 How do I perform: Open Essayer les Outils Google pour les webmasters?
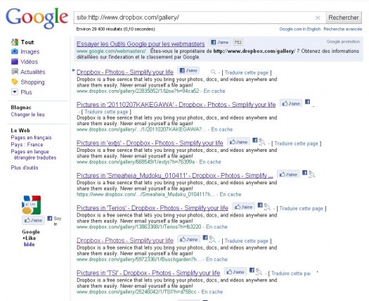tap(141, 44)
